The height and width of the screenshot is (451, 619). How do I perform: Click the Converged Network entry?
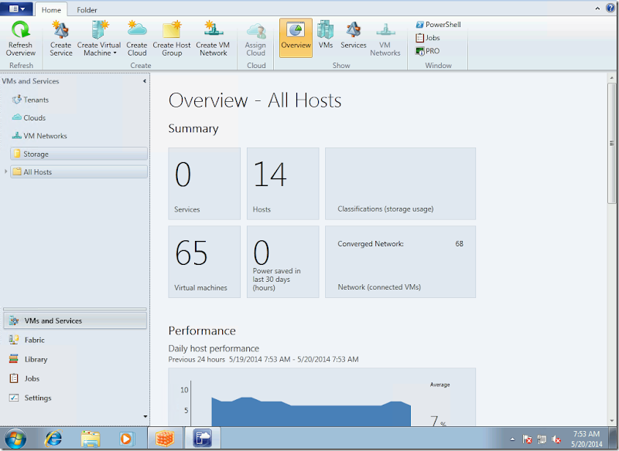(400, 244)
